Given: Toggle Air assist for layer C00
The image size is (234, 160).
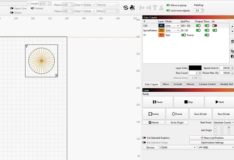Looking at the screenshot, I should 215,26.
